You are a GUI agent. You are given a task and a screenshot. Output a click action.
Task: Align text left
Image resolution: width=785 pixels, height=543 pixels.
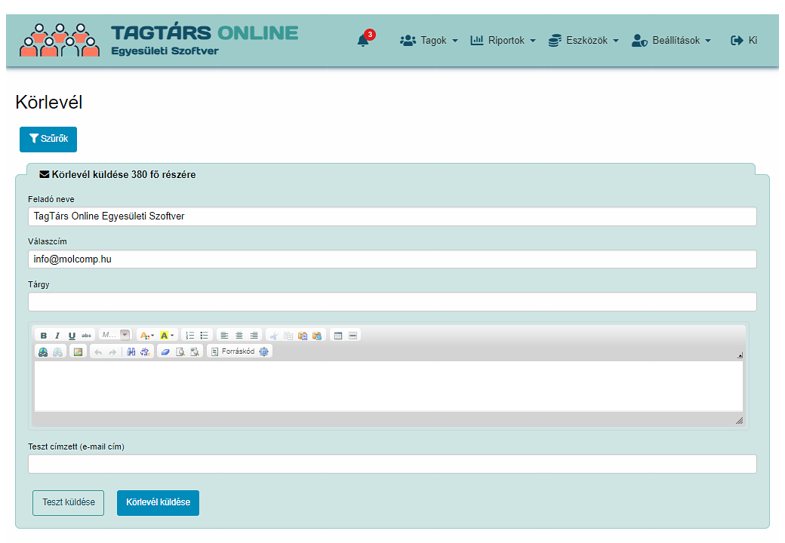224,336
